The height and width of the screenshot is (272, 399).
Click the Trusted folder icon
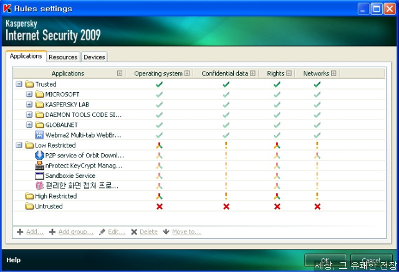click(29, 84)
